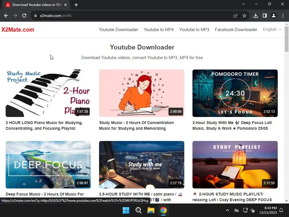Share this page icon in address bar

[235, 16]
